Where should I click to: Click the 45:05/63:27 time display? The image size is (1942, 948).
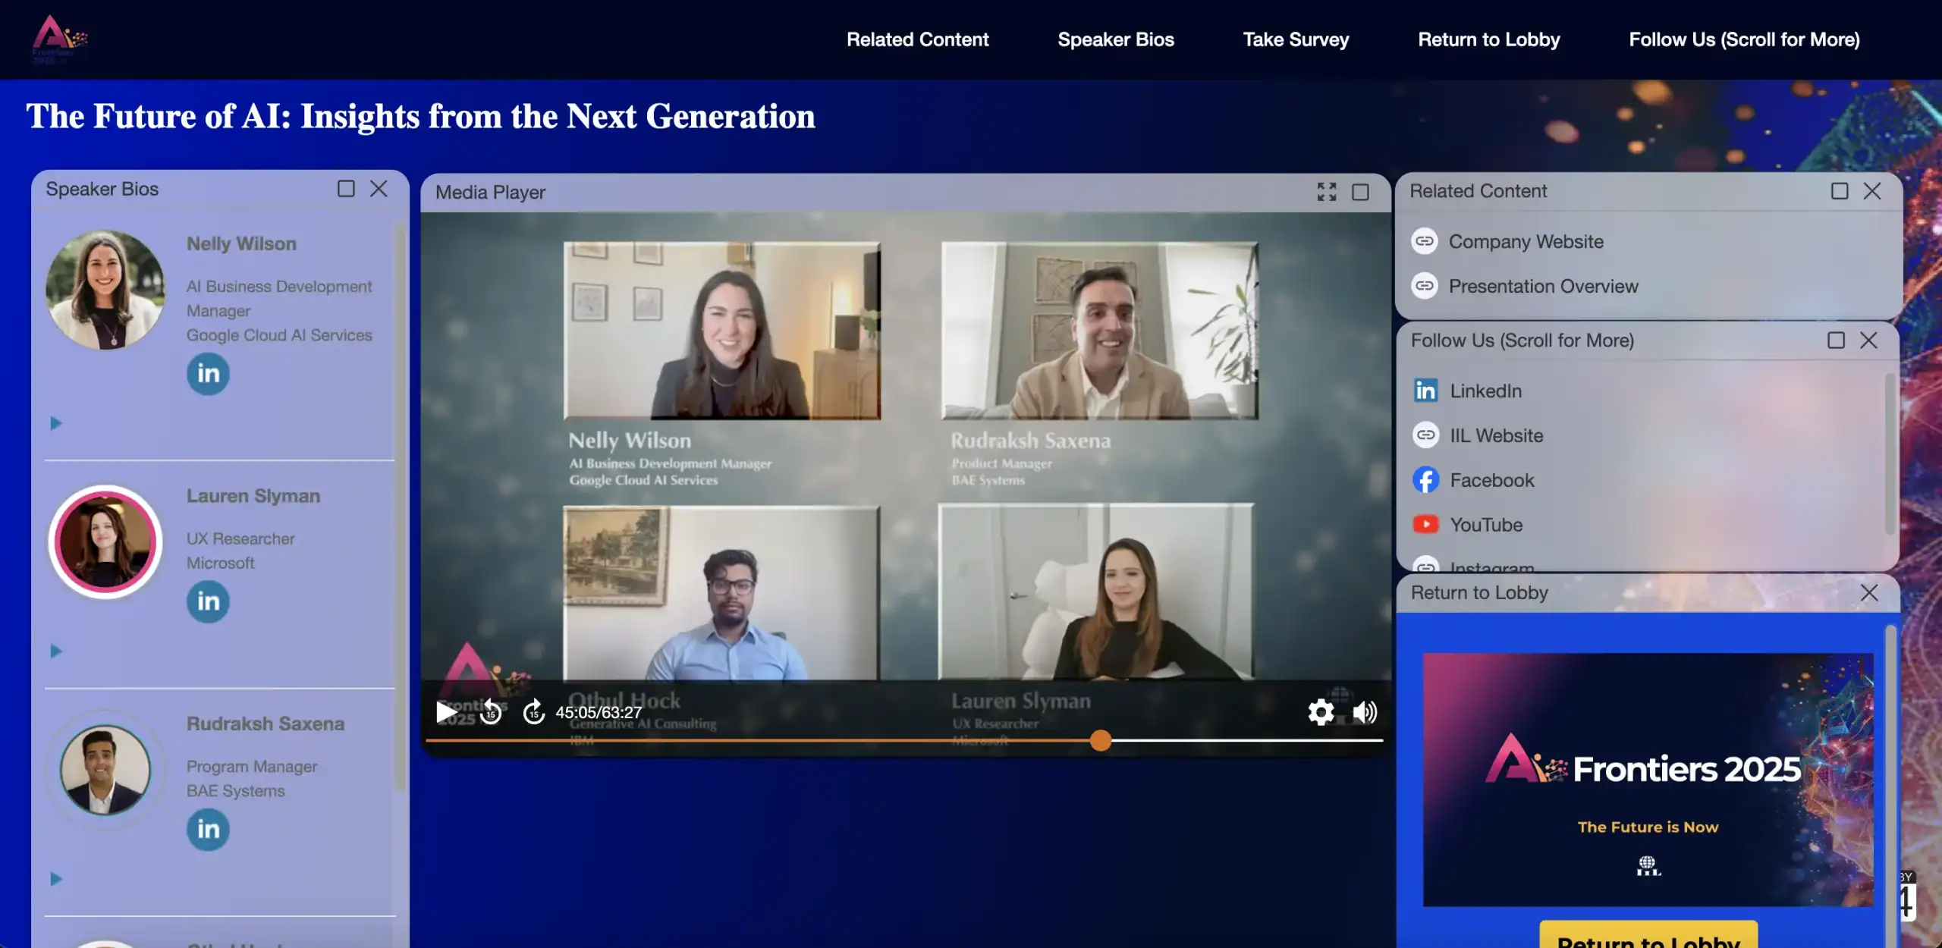click(599, 712)
